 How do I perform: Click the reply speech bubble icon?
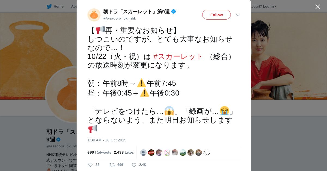pyautogui.click(x=90, y=165)
